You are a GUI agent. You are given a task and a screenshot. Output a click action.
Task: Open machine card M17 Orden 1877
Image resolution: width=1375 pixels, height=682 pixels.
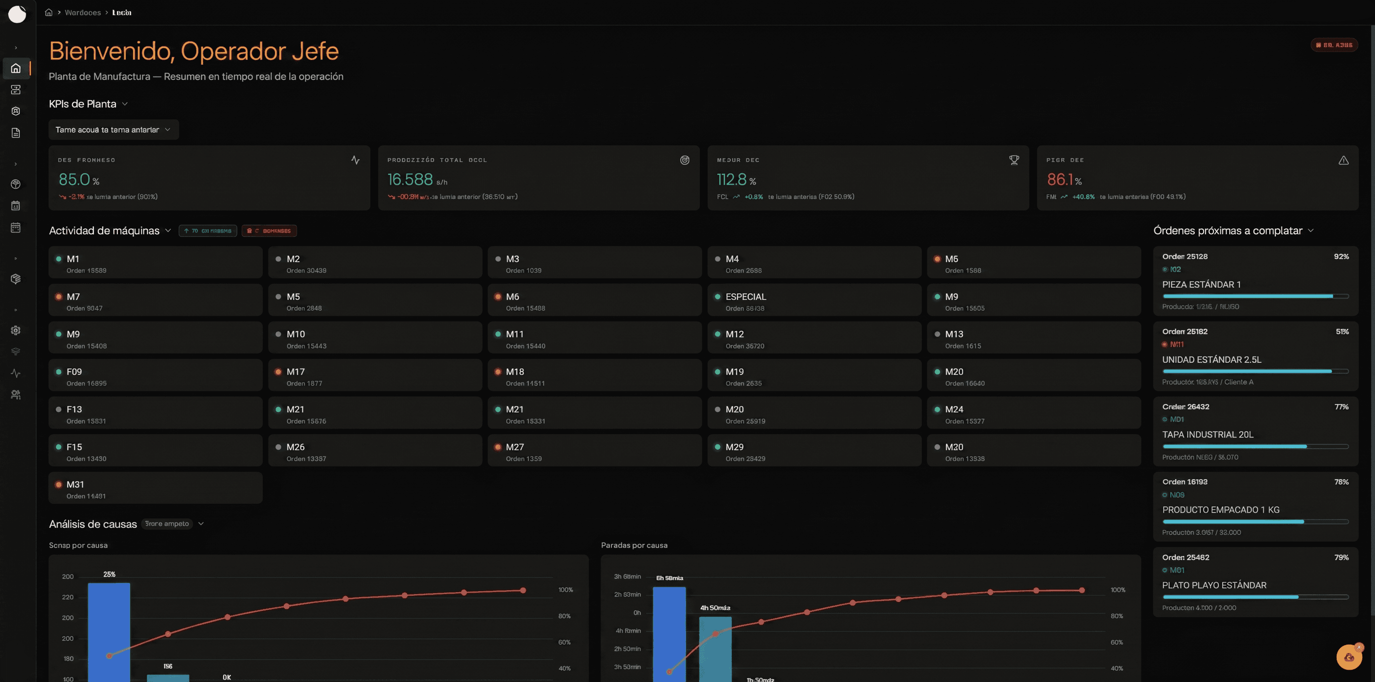375,375
